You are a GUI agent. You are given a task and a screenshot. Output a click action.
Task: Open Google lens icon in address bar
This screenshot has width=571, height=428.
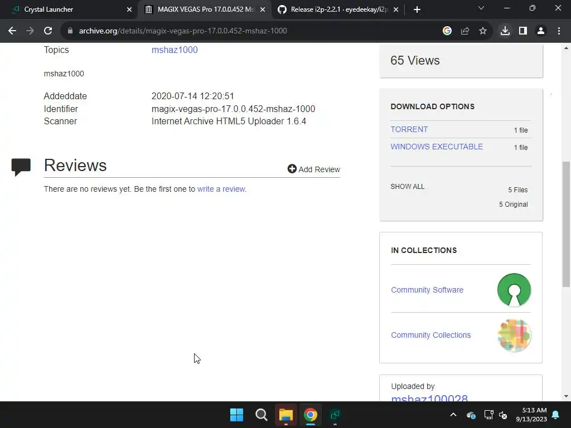point(447,31)
